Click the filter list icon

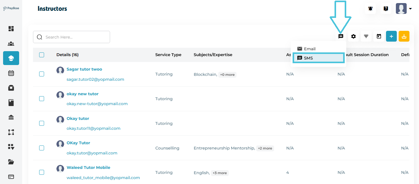[366, 36]
